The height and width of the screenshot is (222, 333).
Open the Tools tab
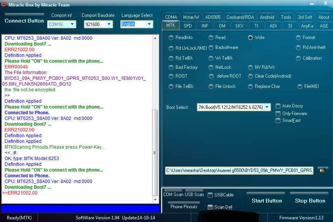(286, 17)
